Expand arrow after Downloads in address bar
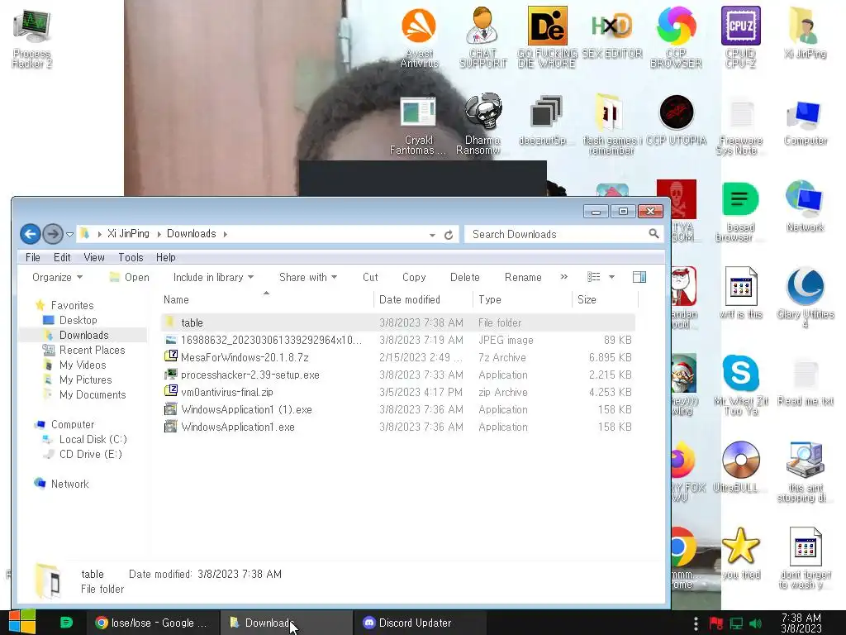 [x=225, y=234]
